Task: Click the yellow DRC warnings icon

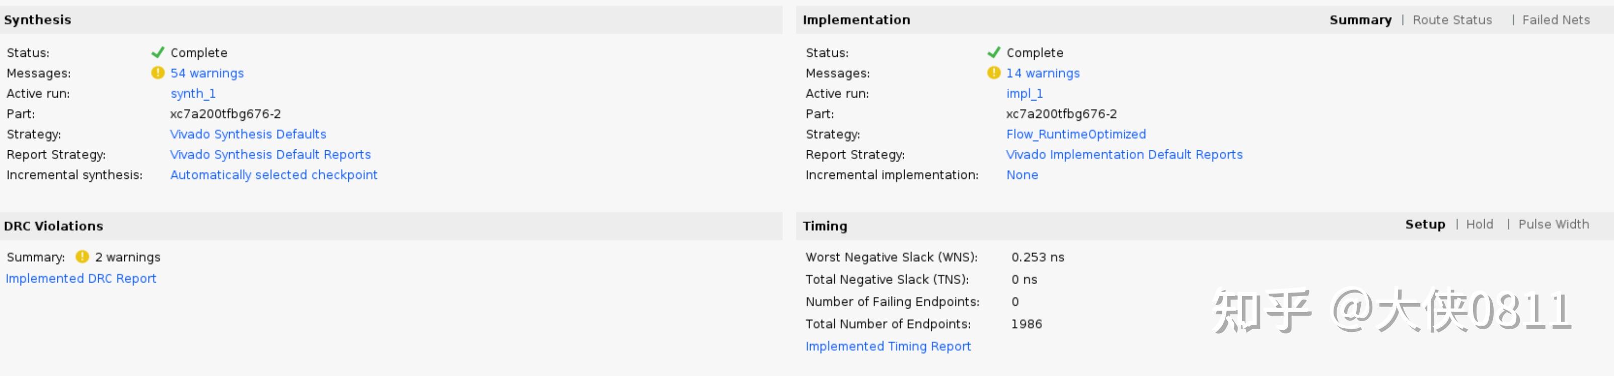Action: (82, 257)
